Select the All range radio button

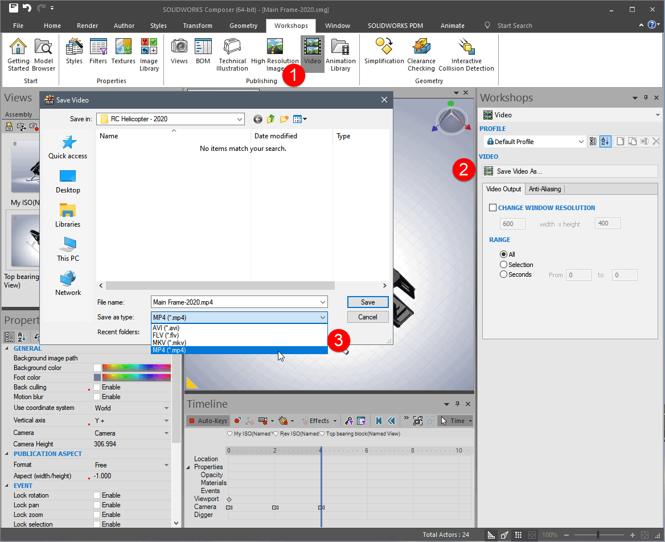503,254
